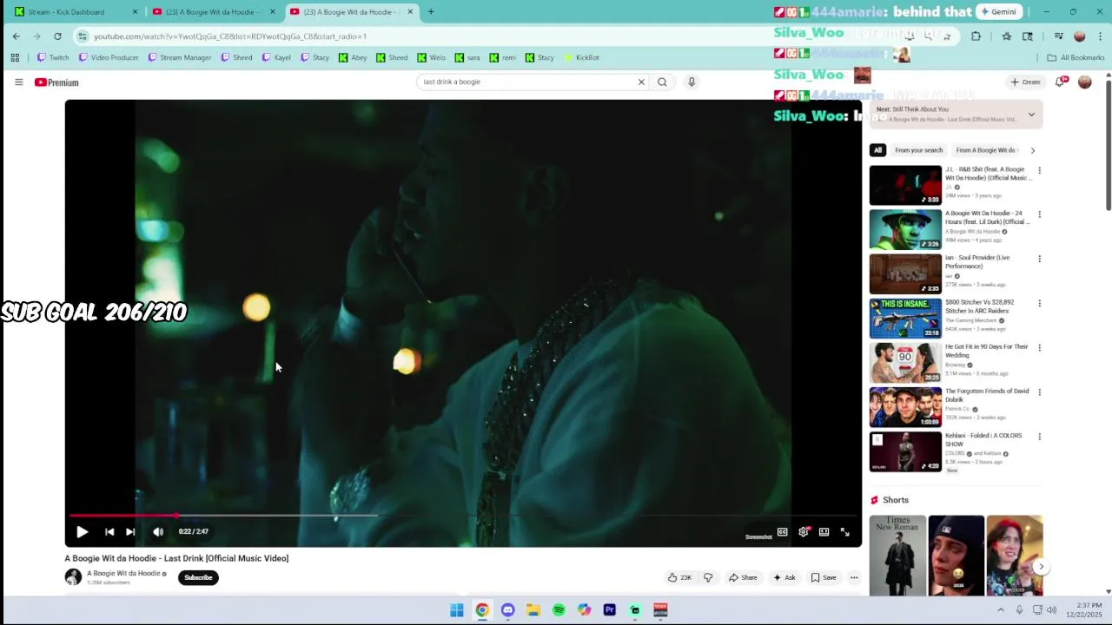This screenshot has height=625, width=1112.
Task: Show more filter chips with arrow
Action: [x=1032, y=150]
